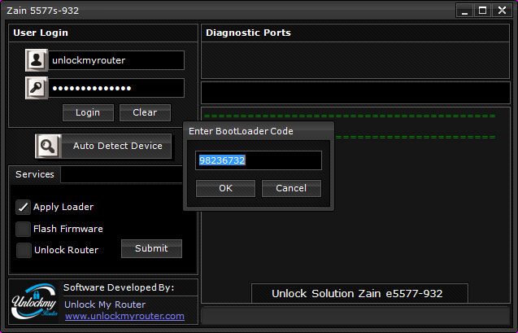Open the www.unlockmyrouter.com link
This screenshot has width=518, height=333.
click(x=124, y=316)
